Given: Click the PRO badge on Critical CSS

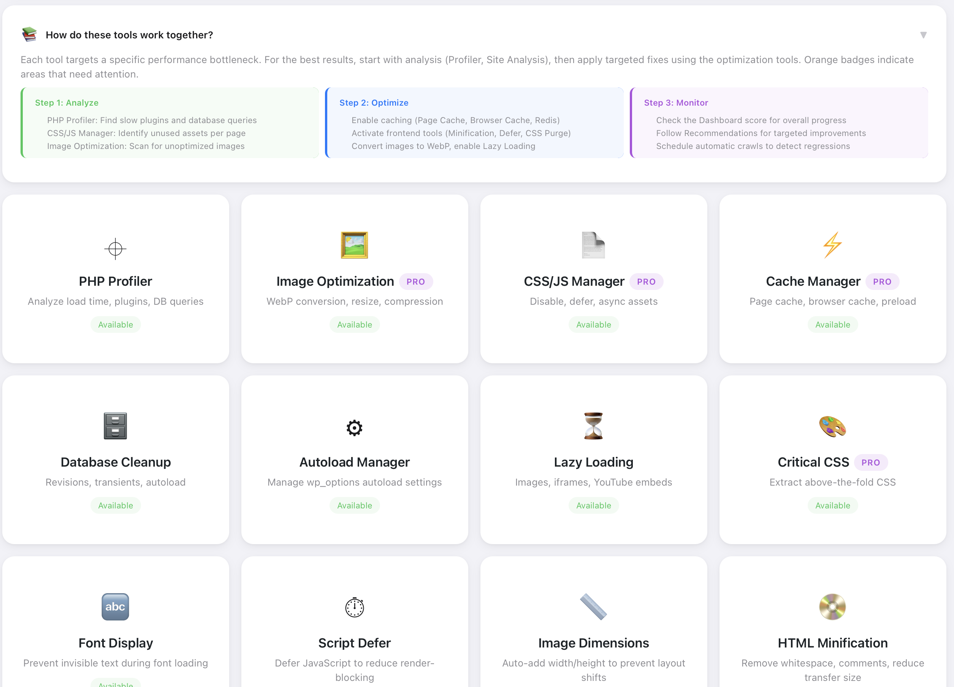Looking at the screenshot, I should pyautogui.click(x=871, y=462).
